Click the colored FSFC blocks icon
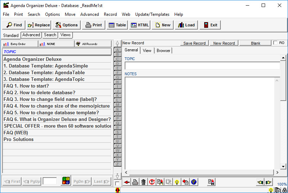Screen dimensions: 288x193 66,181
